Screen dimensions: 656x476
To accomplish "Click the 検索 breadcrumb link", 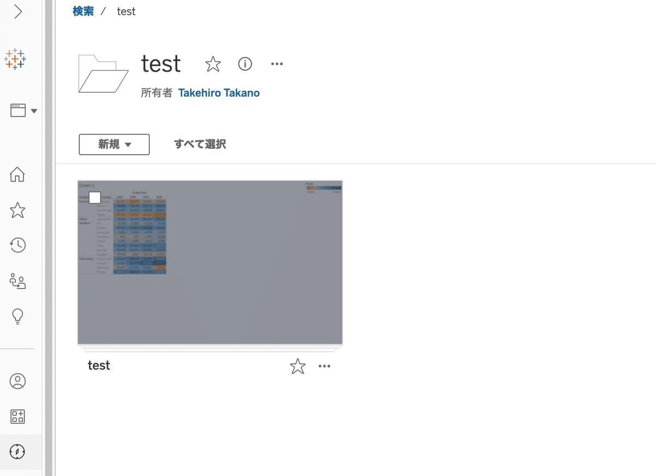I will [x=83, y=11].
